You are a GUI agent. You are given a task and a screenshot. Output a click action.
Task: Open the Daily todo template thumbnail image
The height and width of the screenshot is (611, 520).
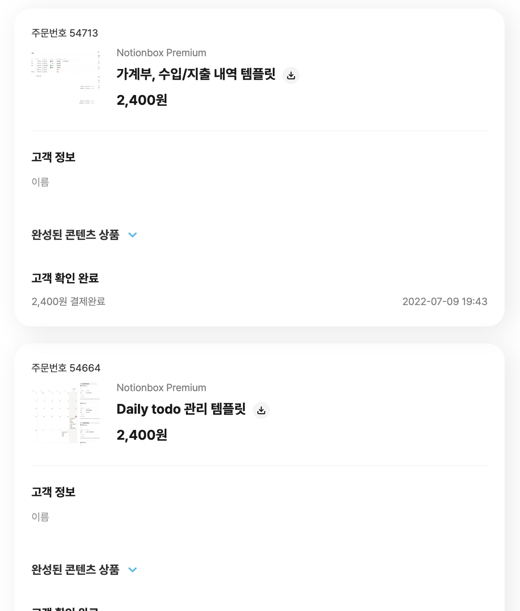(66, 412)
